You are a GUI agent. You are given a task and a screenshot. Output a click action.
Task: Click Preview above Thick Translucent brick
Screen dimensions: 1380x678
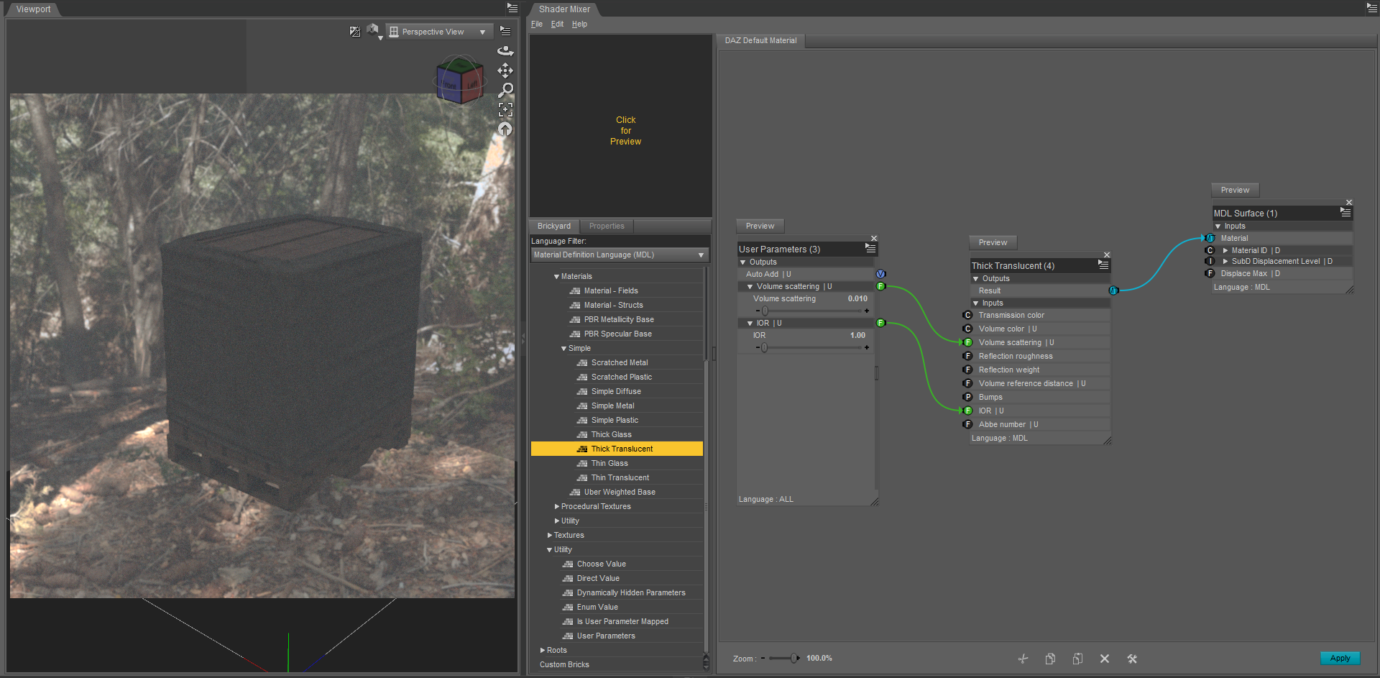click(993, 242)
